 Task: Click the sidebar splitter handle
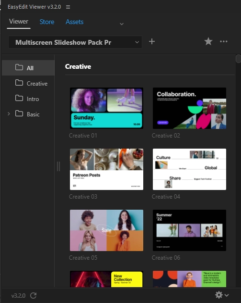pyautogui.click(x=58, y=166)
